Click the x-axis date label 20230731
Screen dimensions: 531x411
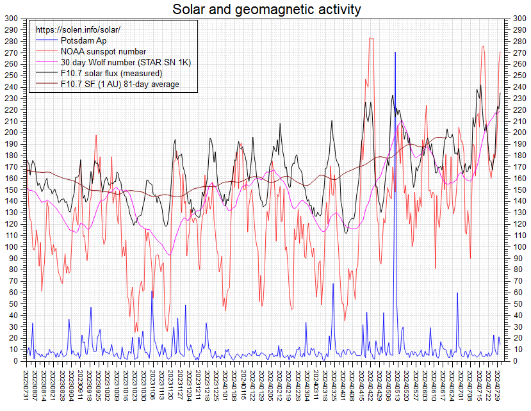point(26,385)
